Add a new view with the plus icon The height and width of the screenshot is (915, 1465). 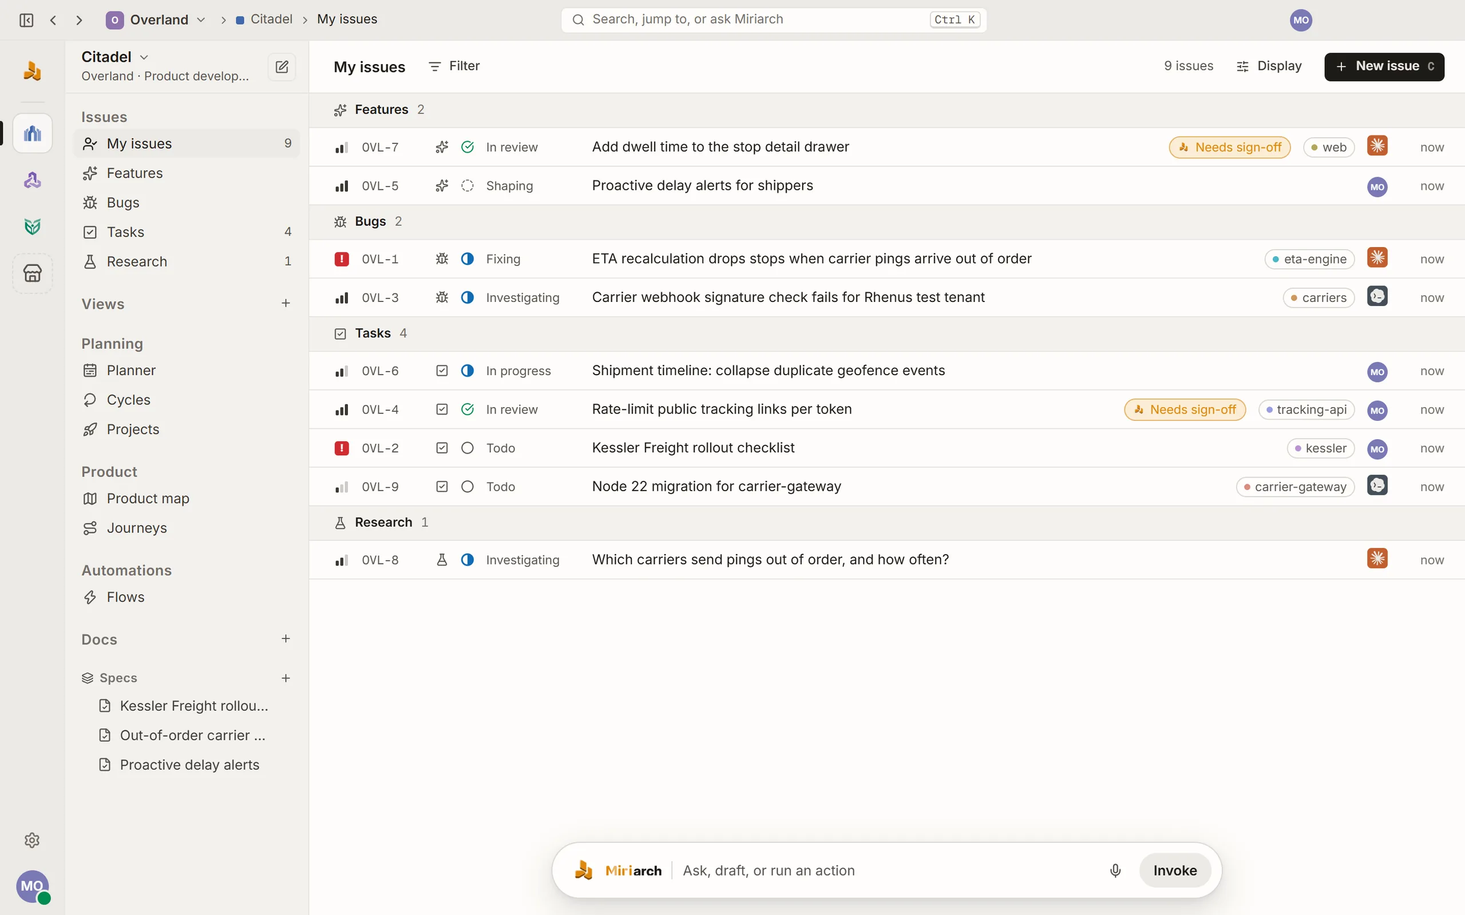click(286, 303)
